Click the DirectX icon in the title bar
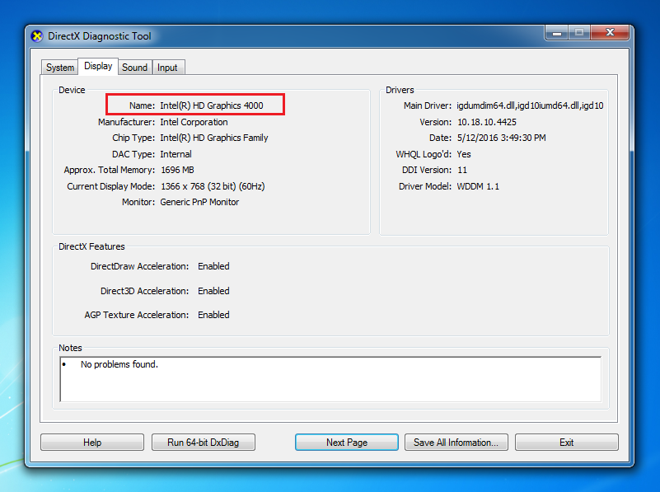The image size is (660, 492). (37, 36)
